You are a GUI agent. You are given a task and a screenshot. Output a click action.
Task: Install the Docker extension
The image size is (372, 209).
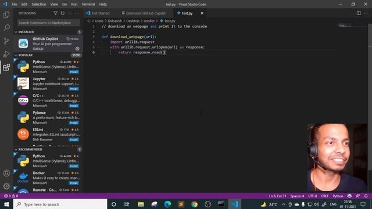[x=74, y=183]
